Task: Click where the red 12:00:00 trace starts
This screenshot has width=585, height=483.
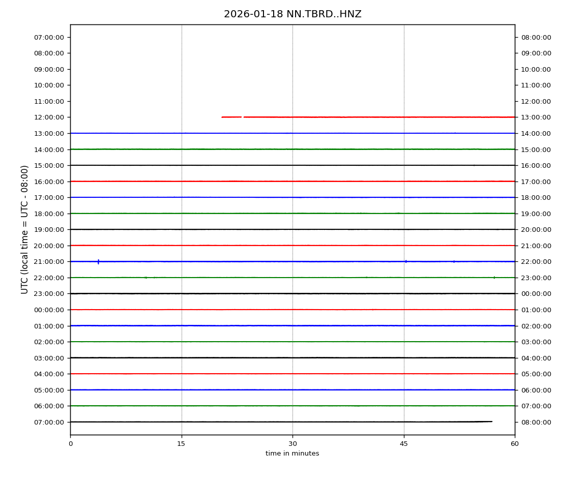Action: pos(222,117)
